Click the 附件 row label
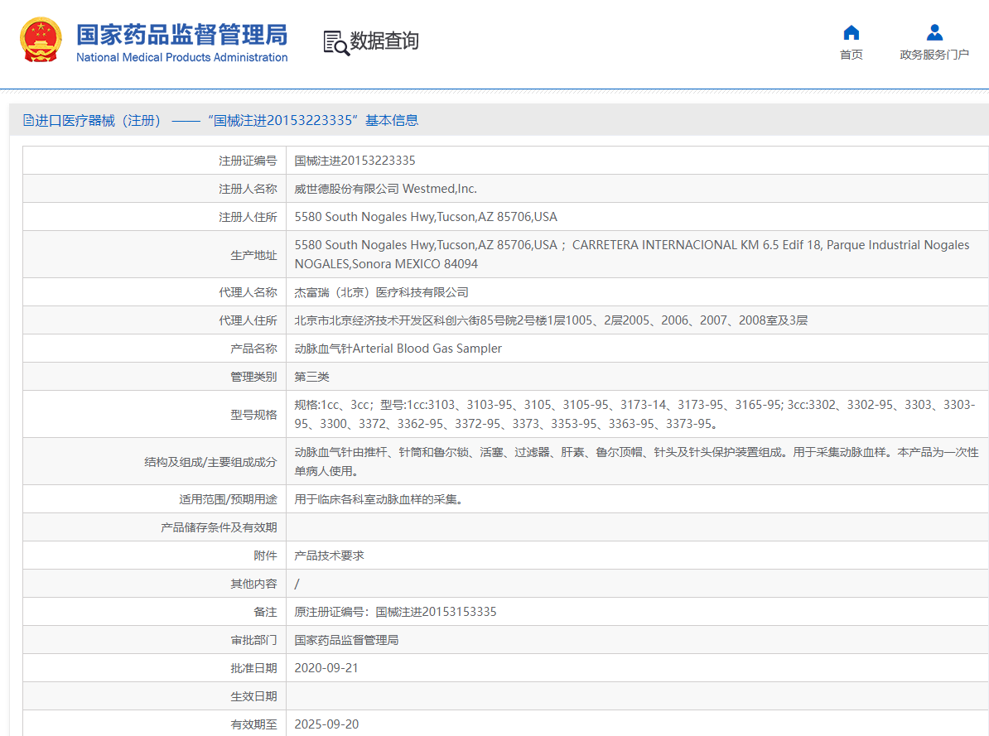This screenshot has height=736, width=989. [266, 556]
